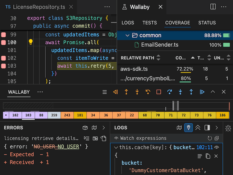Collapse the common folder
This screenshot has height=175, width=233.
(127, 35)
